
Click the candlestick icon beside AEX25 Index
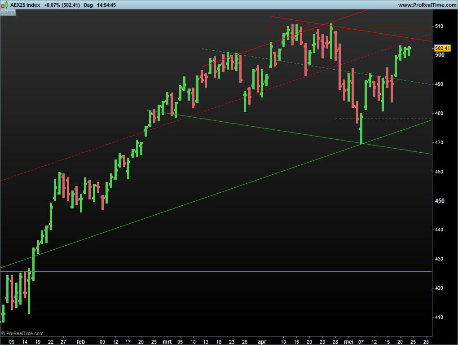5,5
